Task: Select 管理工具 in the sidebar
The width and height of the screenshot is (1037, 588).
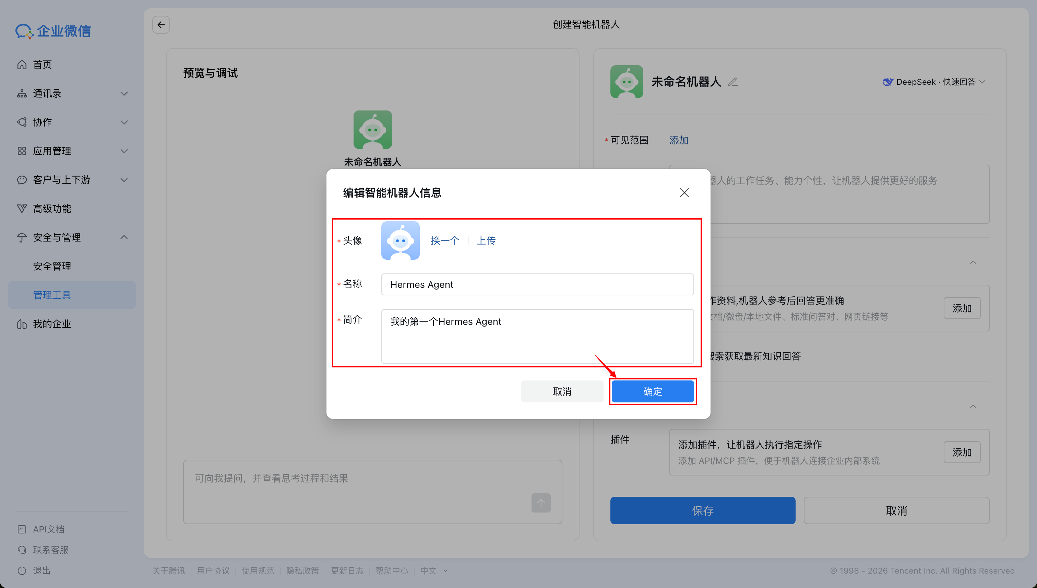Action: click(52, 295)
